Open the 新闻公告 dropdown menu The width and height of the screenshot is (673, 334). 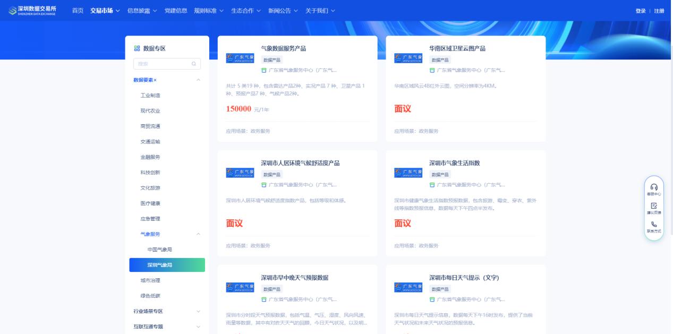(283, 11)
